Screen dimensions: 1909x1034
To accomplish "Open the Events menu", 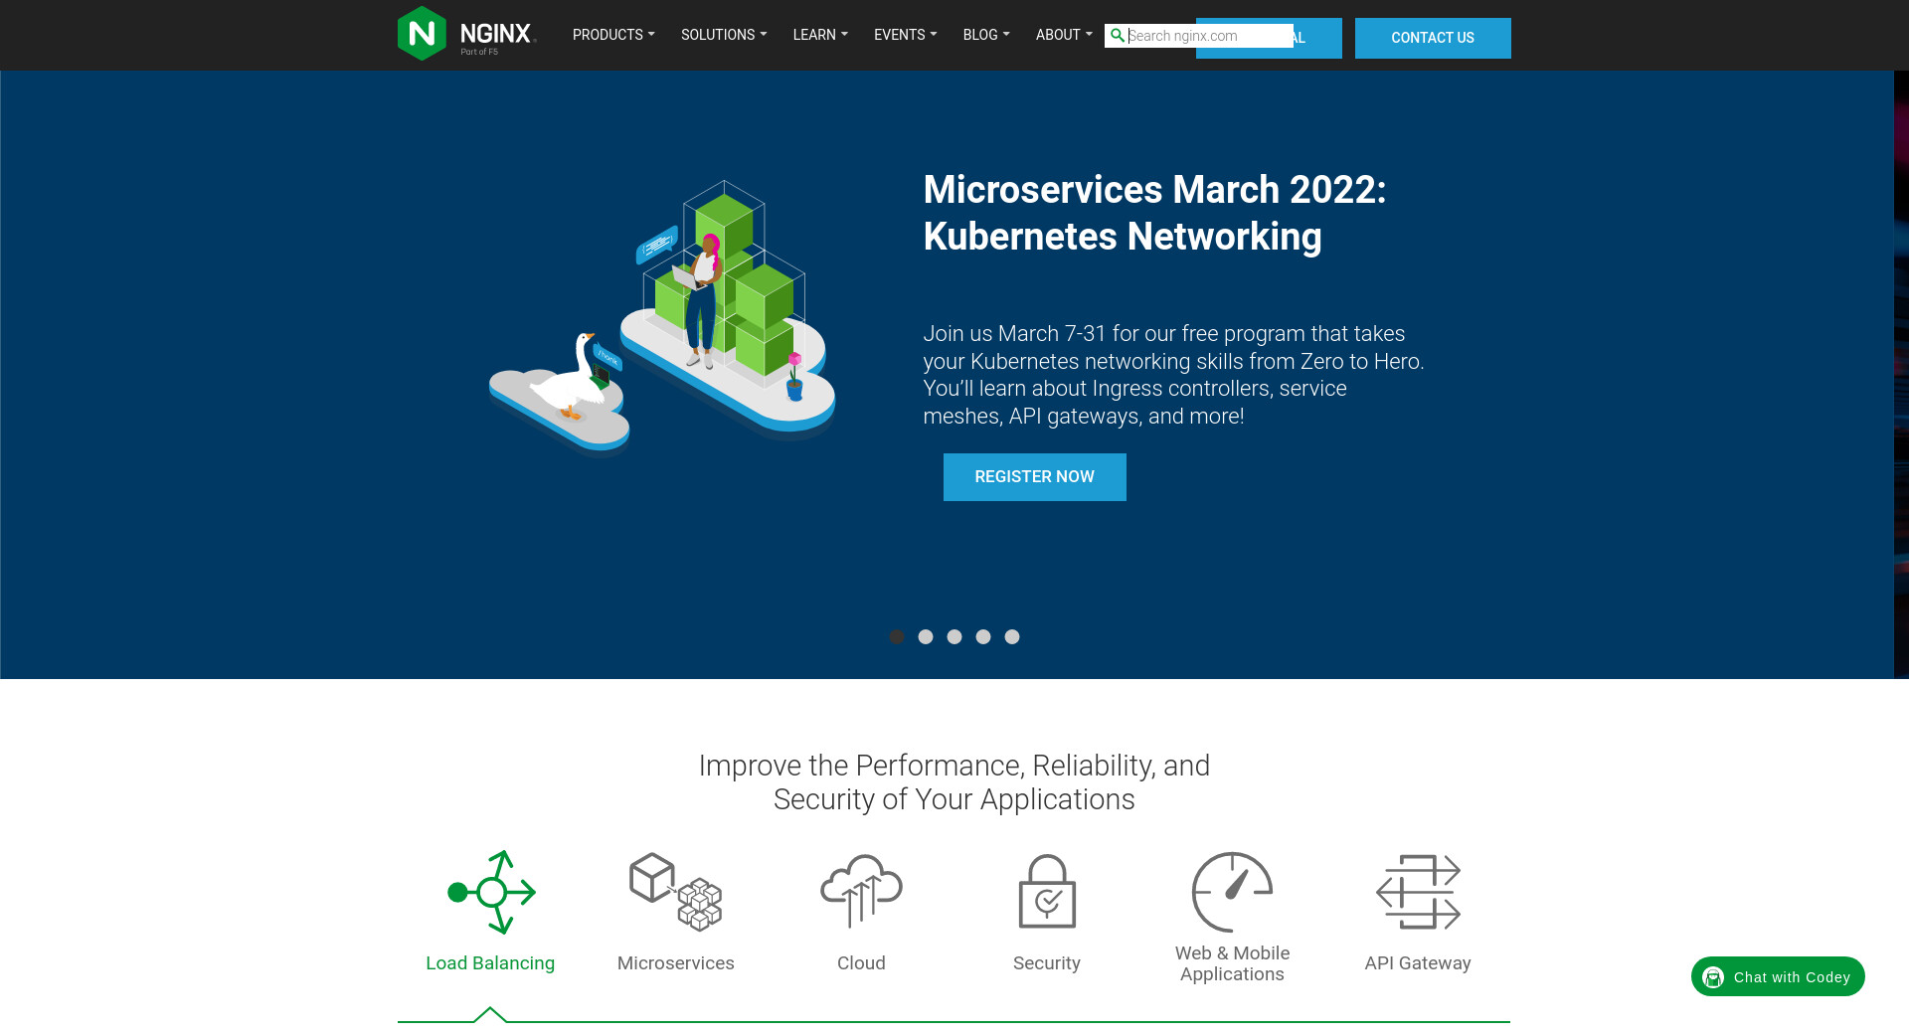I will [905, 35].
